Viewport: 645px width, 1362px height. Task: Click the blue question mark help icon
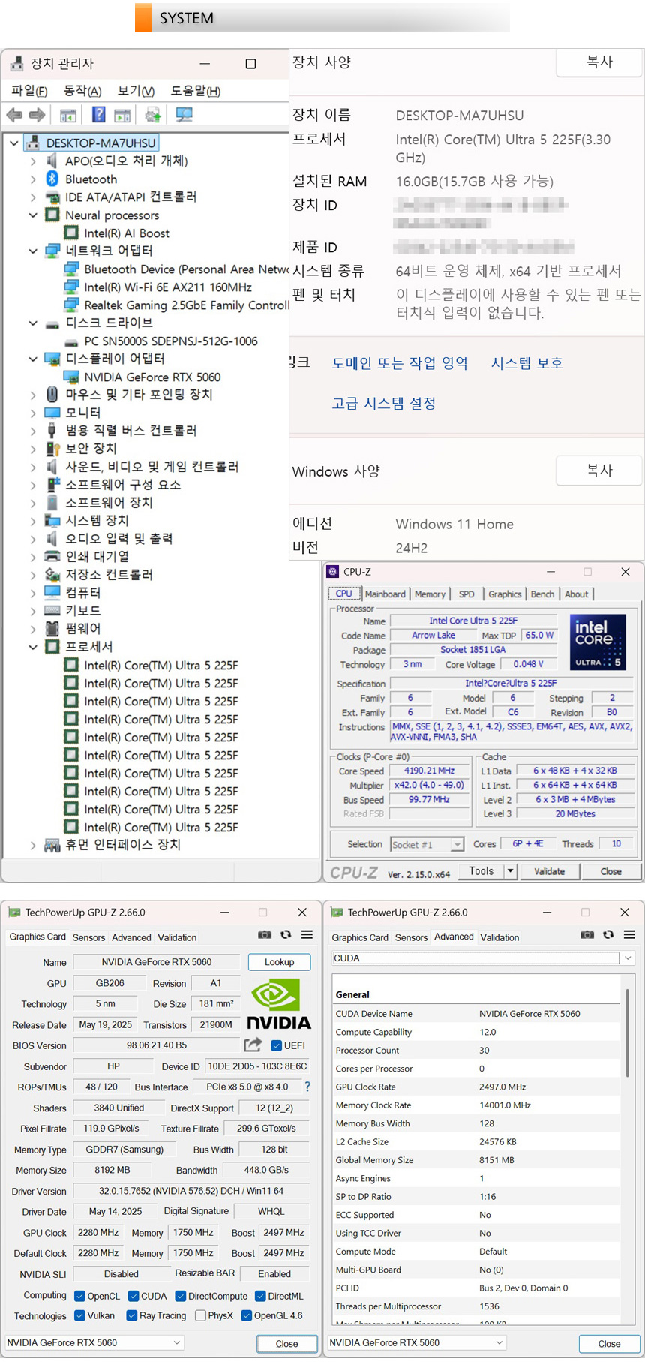98,115
